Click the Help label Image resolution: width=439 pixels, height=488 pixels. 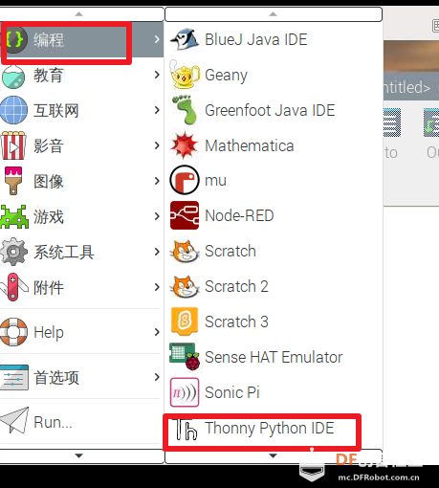(49, 332)
